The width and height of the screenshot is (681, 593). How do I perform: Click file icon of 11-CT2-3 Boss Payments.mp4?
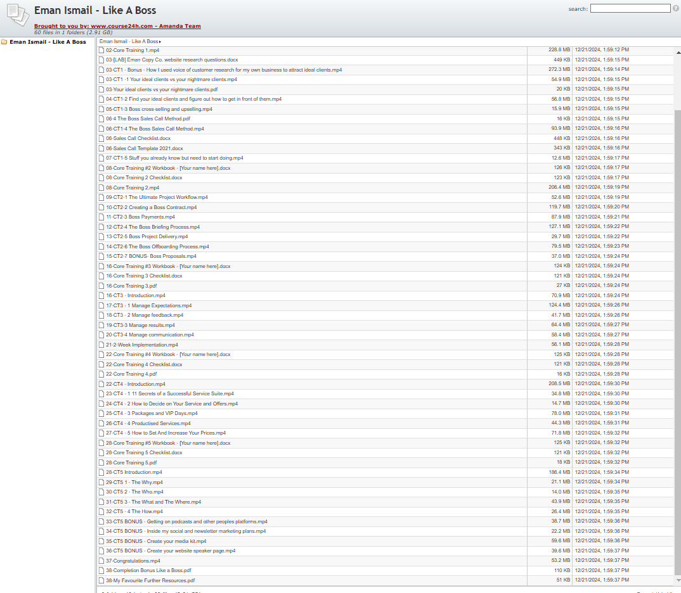(101, 217)
